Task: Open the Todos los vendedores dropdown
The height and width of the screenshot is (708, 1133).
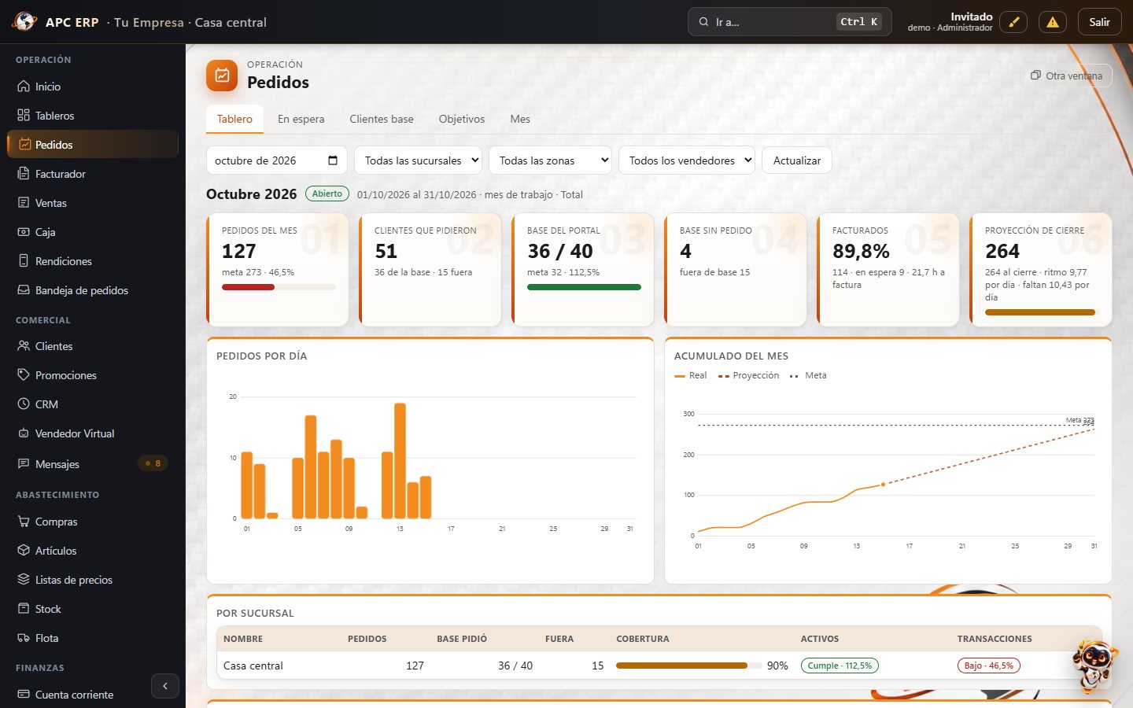Action: click(687, 160)
